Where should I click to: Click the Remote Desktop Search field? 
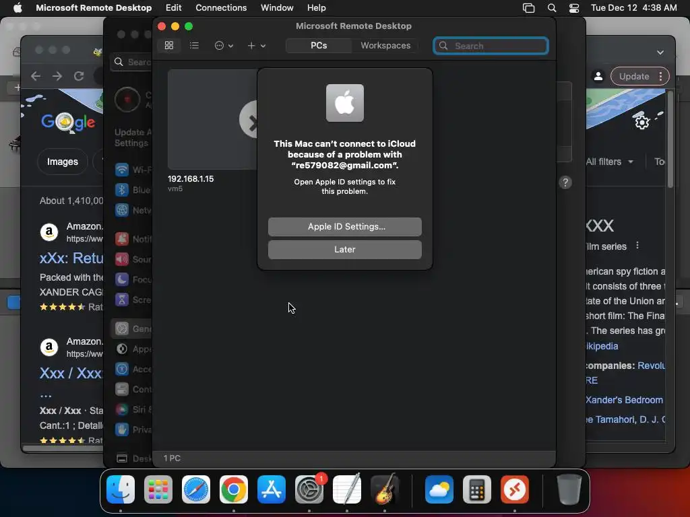491,46
